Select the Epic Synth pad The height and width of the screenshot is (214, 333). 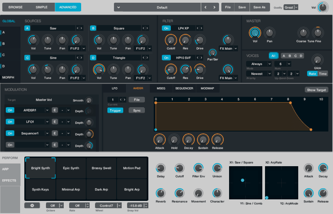tap(71, 168)
